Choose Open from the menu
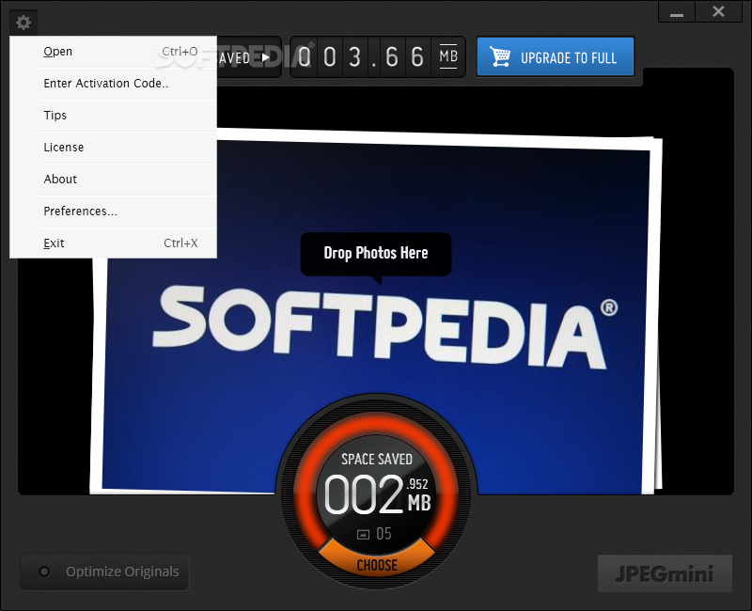The image size is (752, 611). 113,52
